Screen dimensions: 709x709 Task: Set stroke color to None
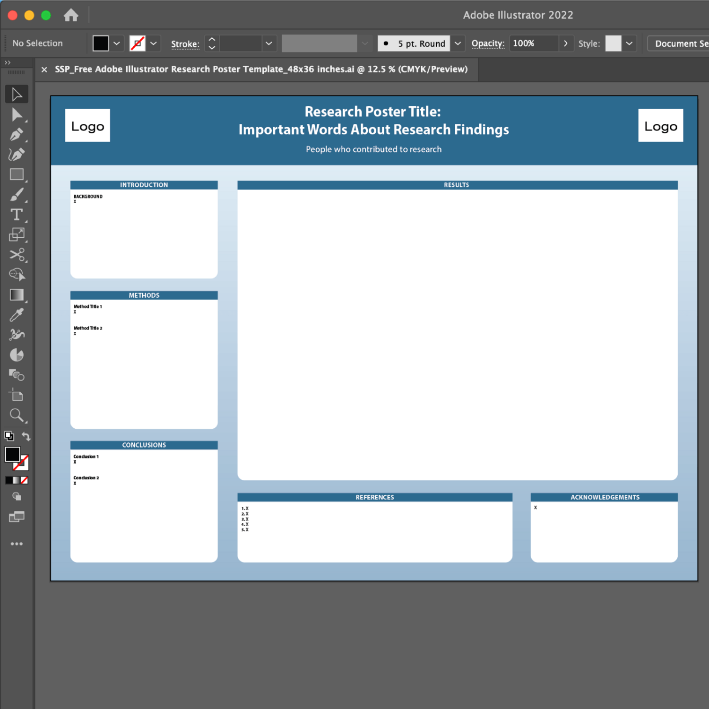point(138,43)
